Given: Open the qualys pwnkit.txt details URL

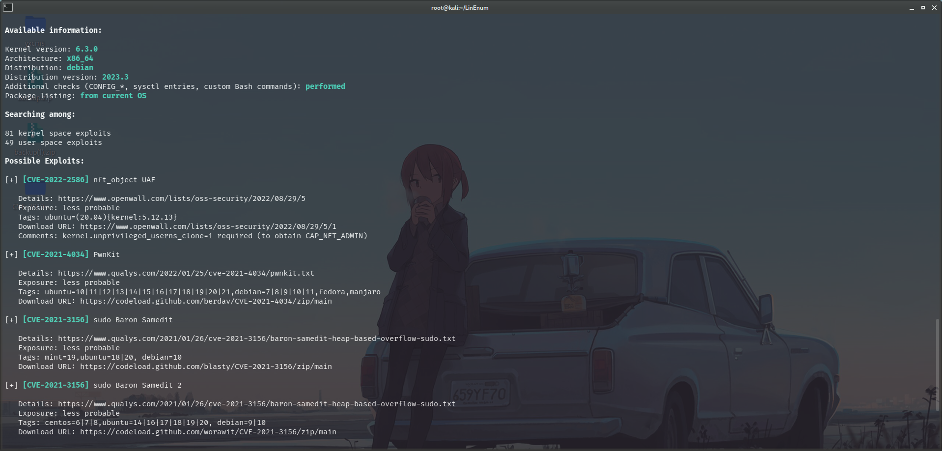Looking at the screenshot, I should (x=186, y=273).
